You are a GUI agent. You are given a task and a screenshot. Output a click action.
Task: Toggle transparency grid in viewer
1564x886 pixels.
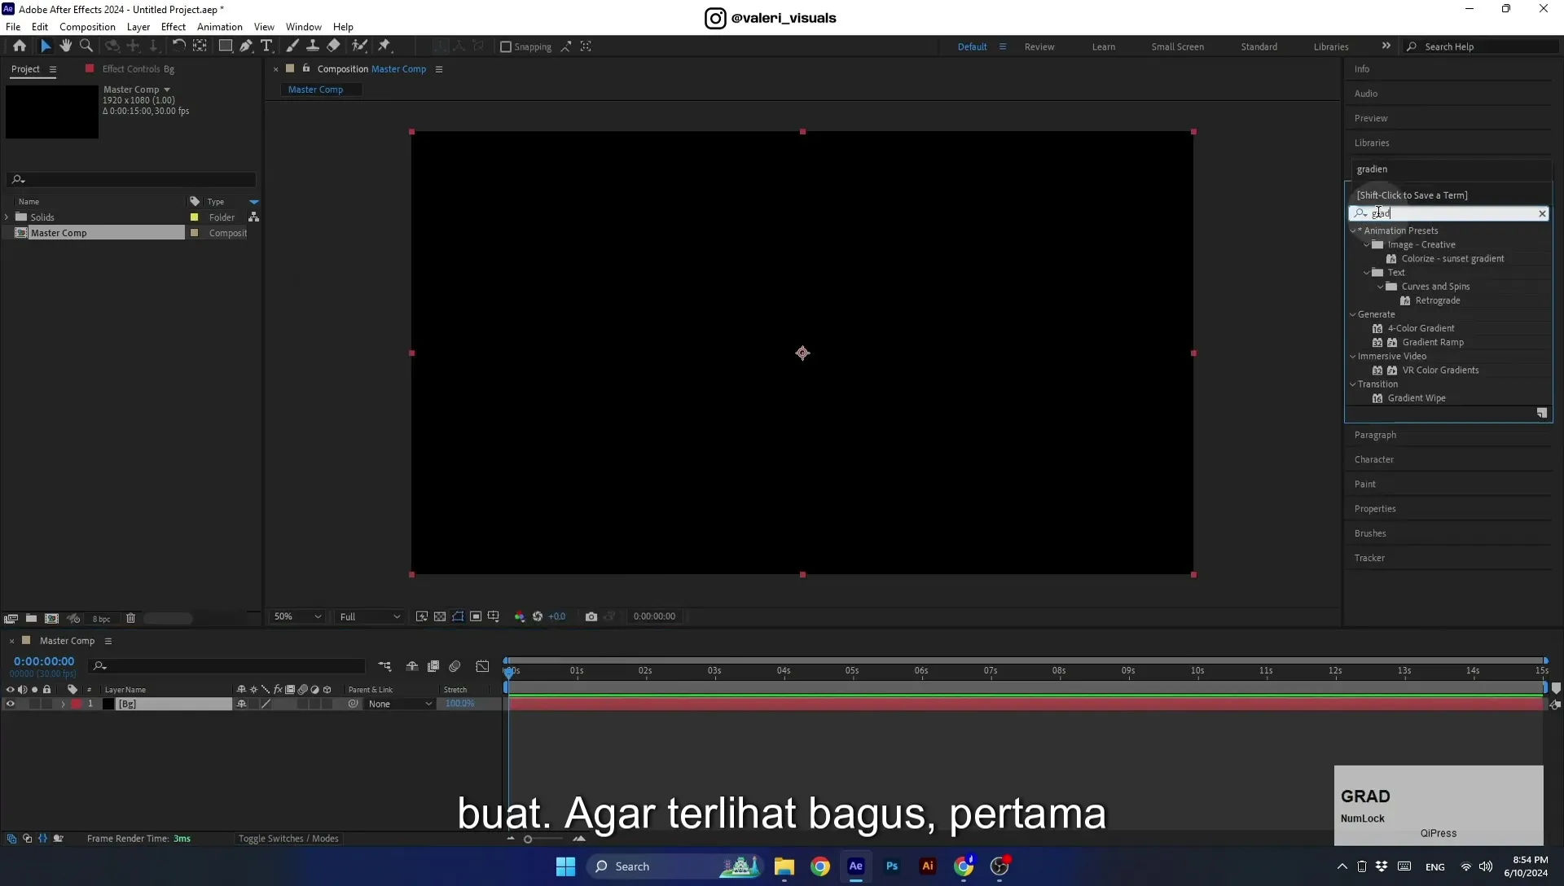(440, 616)
